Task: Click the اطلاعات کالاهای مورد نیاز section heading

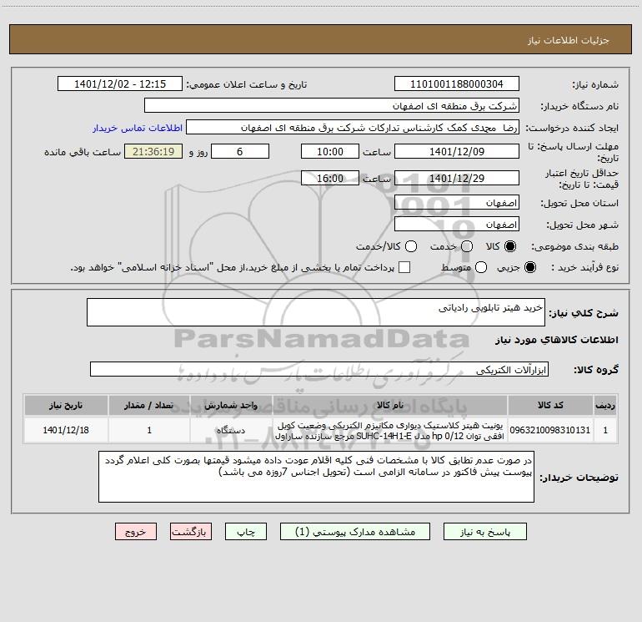Action: point(556,340)
